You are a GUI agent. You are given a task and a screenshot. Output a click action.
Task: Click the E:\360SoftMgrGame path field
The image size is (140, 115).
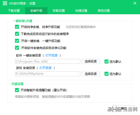pyautogui.click(x=47, y=74)
